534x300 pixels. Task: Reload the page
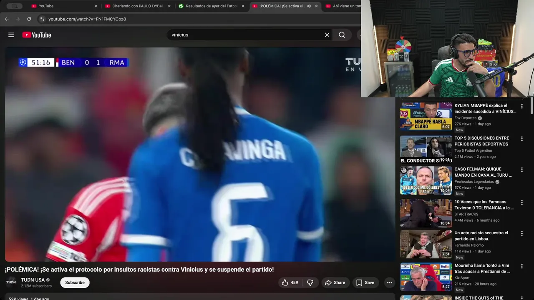29,19
